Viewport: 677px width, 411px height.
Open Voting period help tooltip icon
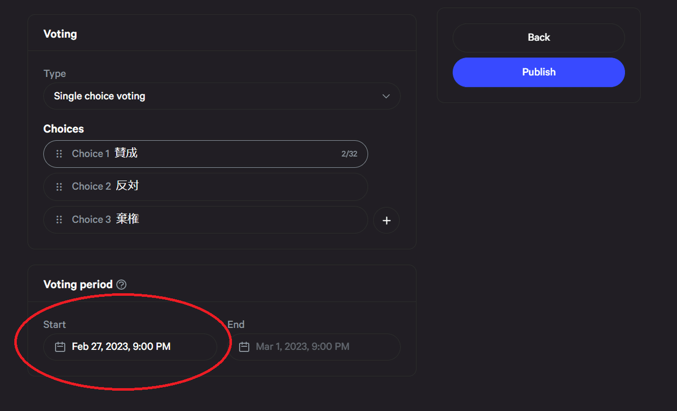coord(121,285)
